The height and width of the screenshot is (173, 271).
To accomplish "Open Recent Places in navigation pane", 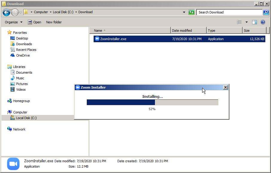I will coord(26,50).
